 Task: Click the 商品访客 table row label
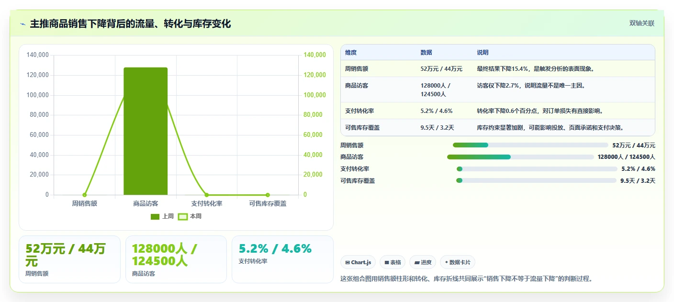click(x=357, y=86)
